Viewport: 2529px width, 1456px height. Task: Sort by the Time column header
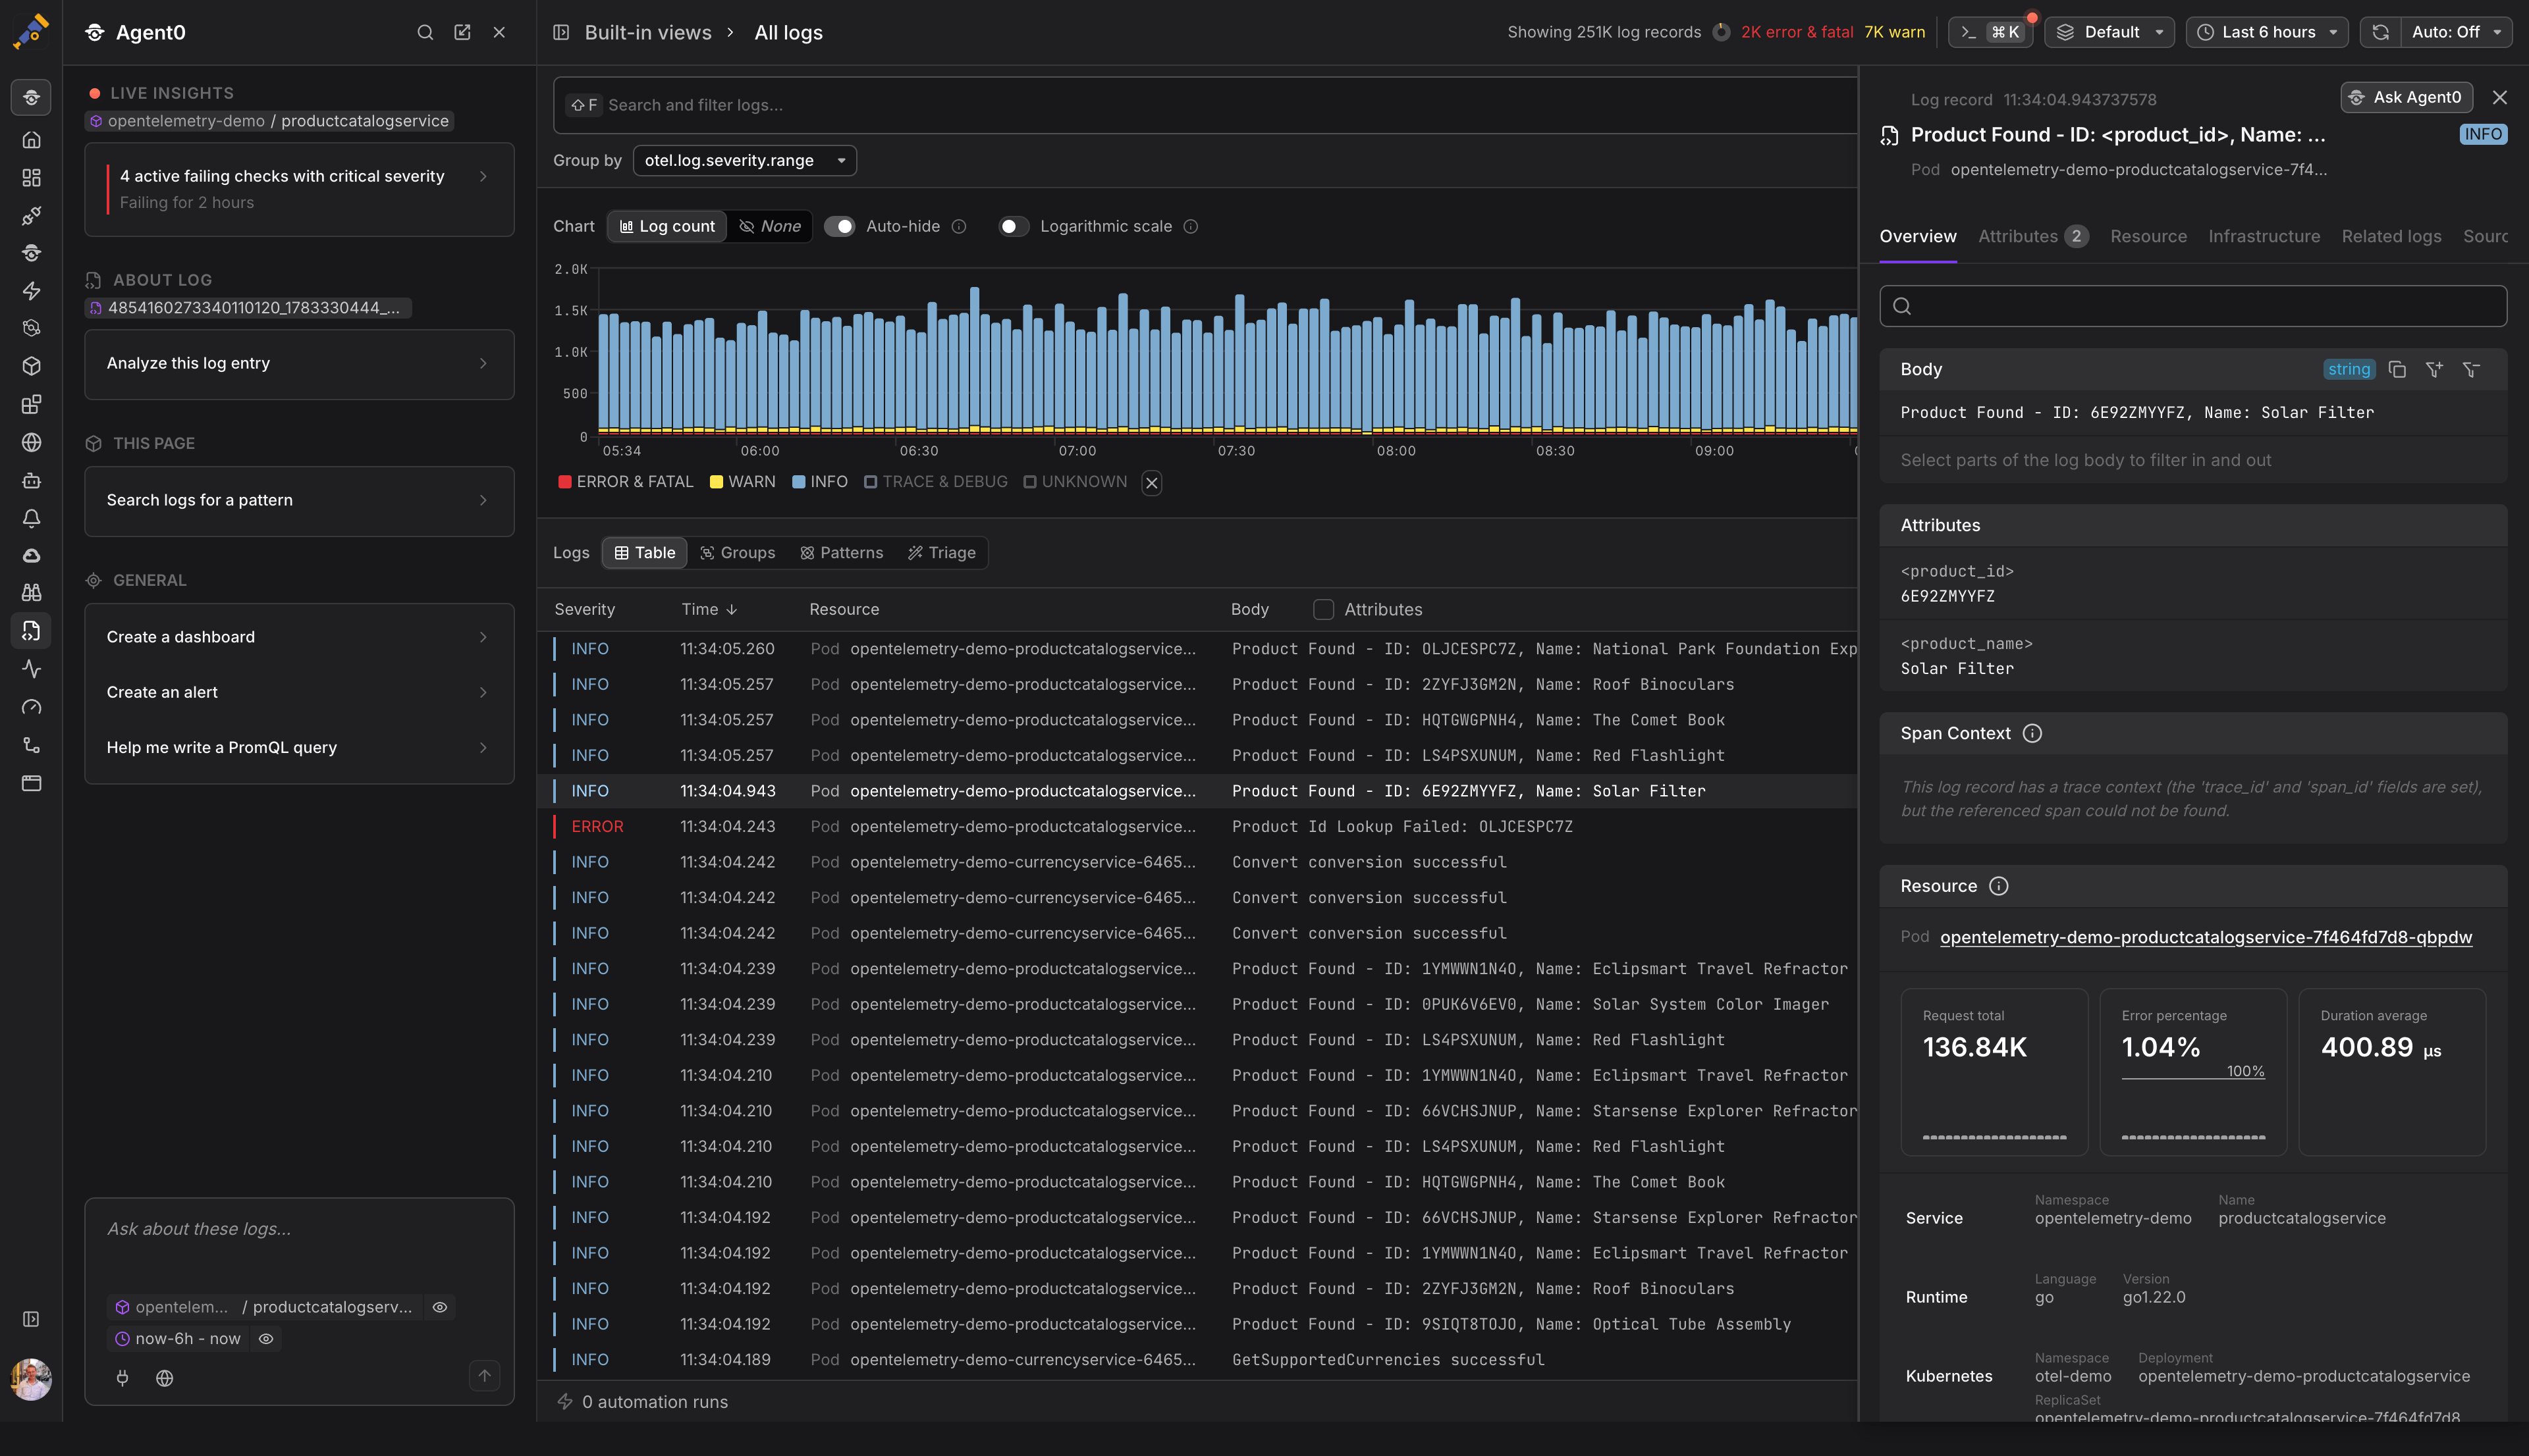click(709, 609)
